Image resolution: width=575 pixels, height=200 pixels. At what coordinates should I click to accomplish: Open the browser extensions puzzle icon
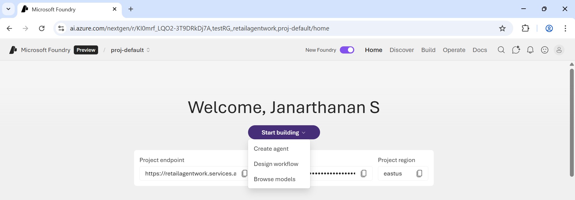click(526, 28)
